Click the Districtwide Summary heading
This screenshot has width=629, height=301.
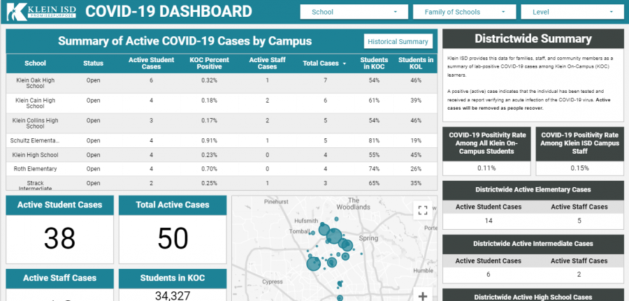533,38
